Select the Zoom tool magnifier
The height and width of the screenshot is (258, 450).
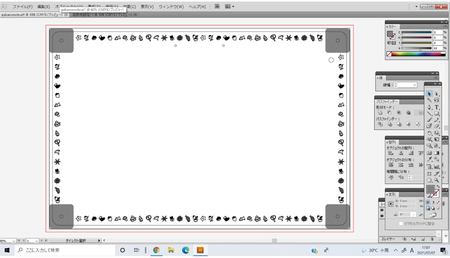(x=436, y=180)
